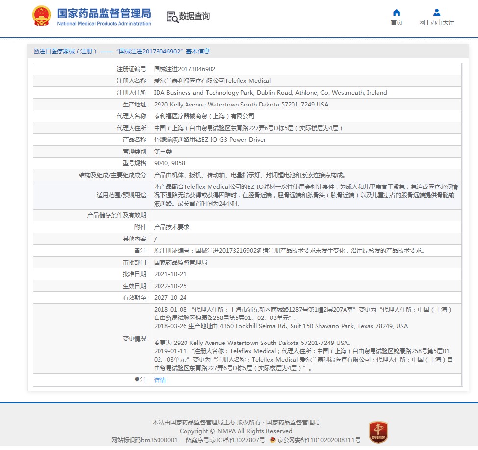Select the 产品由机体、扳机、传动轴 composition text
Image resolution: width=478 pixels, height=450 pixels.
point(250,175)
